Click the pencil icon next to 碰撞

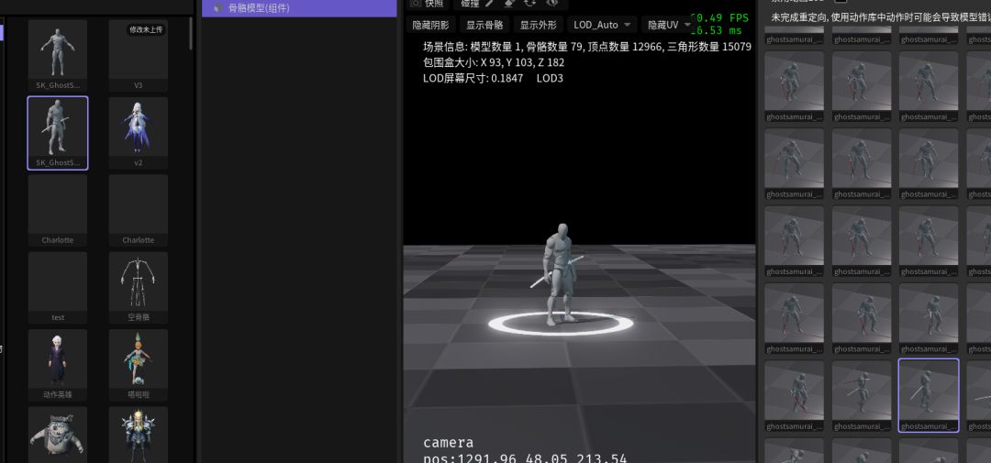click(489, 3)
